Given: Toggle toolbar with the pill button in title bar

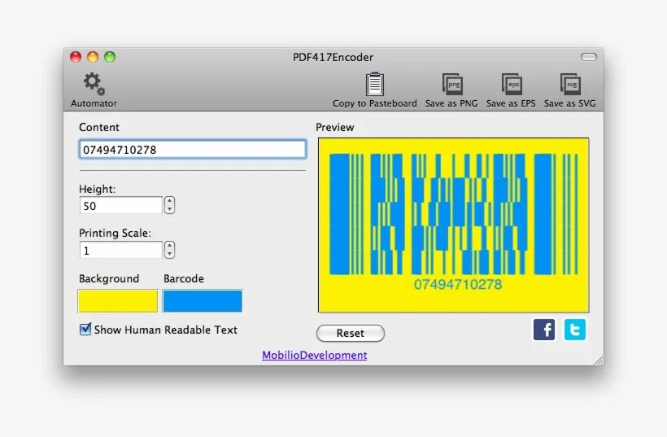Looking at the screenshot, I should pos(589,57).
